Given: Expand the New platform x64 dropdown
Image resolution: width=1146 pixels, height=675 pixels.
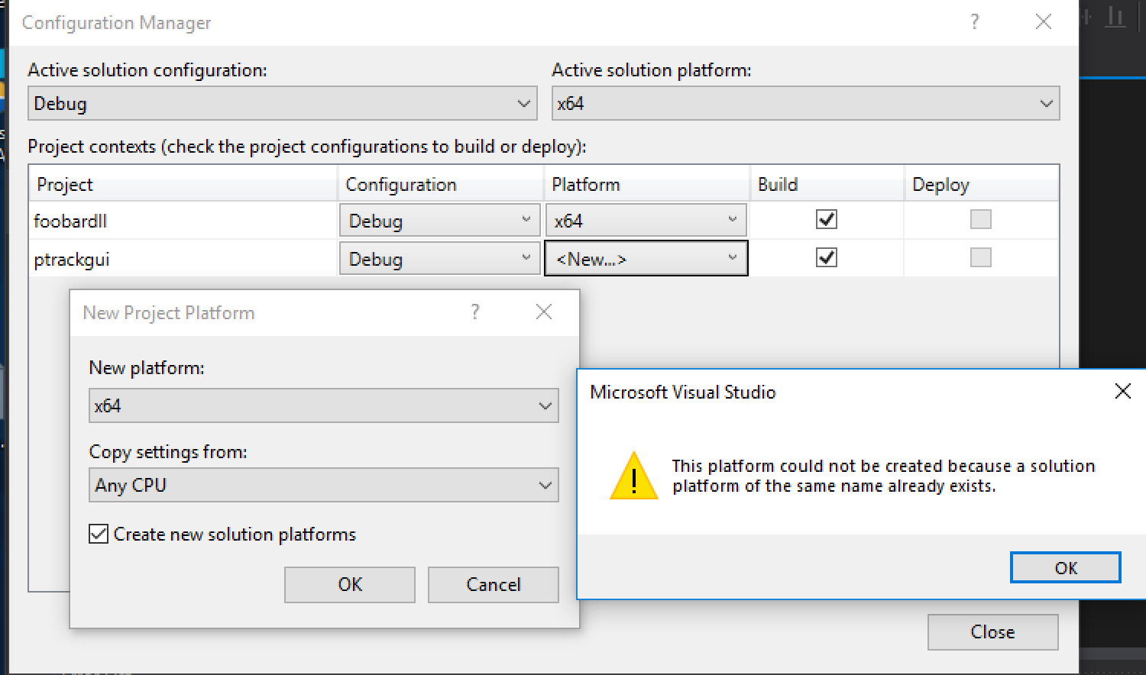Looking at the screenshot, I should (324, 405).
